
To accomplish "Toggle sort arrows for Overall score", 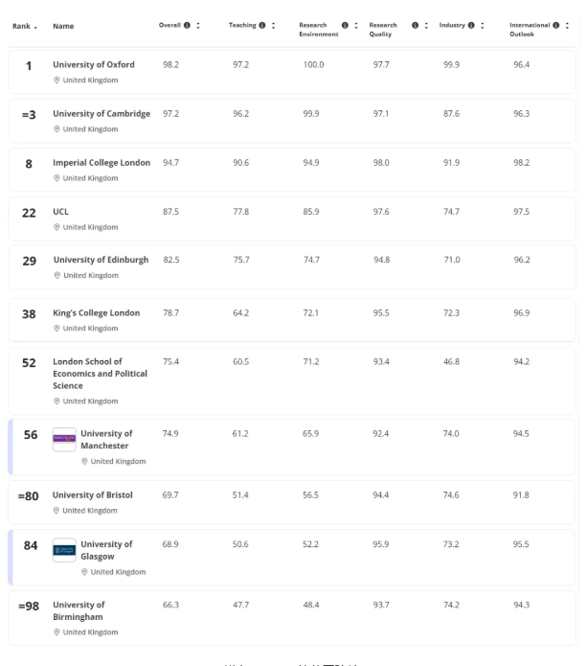I will [x=198, y=25].
